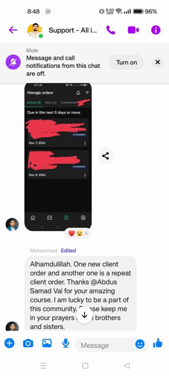Start a voice call with phone icon
Viewport: 169px width, 376px height.
point(111,30)
